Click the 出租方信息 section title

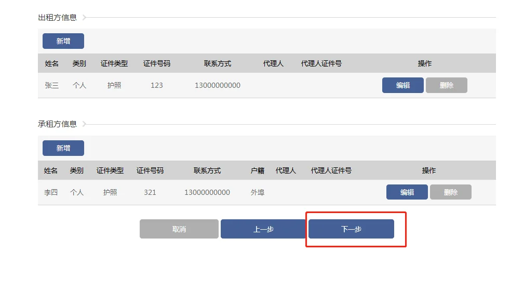pyautogui.click(x=58, y=17)
